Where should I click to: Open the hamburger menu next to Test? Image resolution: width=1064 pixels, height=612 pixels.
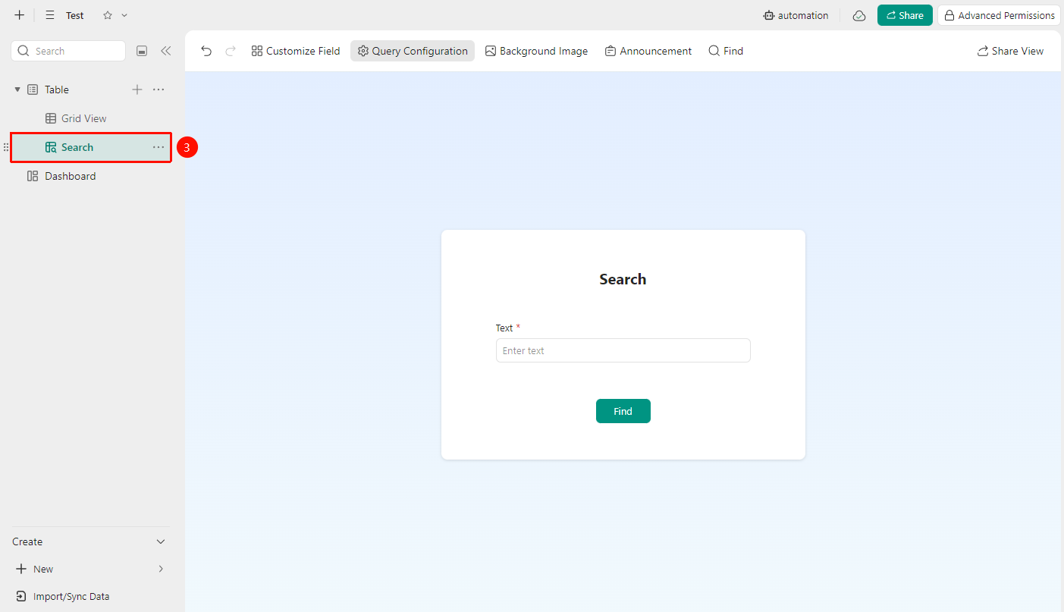coord(50,15)
